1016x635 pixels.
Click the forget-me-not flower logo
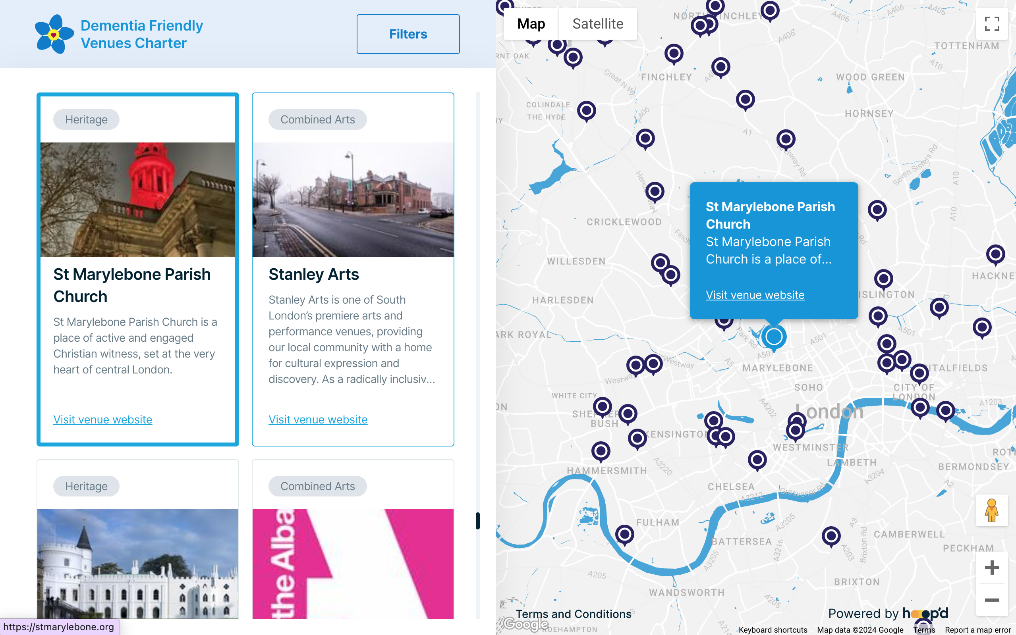tap(54, 34)
